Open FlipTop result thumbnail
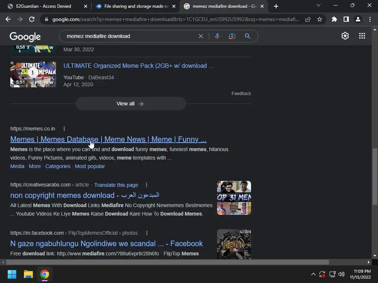Screen dimensions: 378x283 [x=234, y=244]
